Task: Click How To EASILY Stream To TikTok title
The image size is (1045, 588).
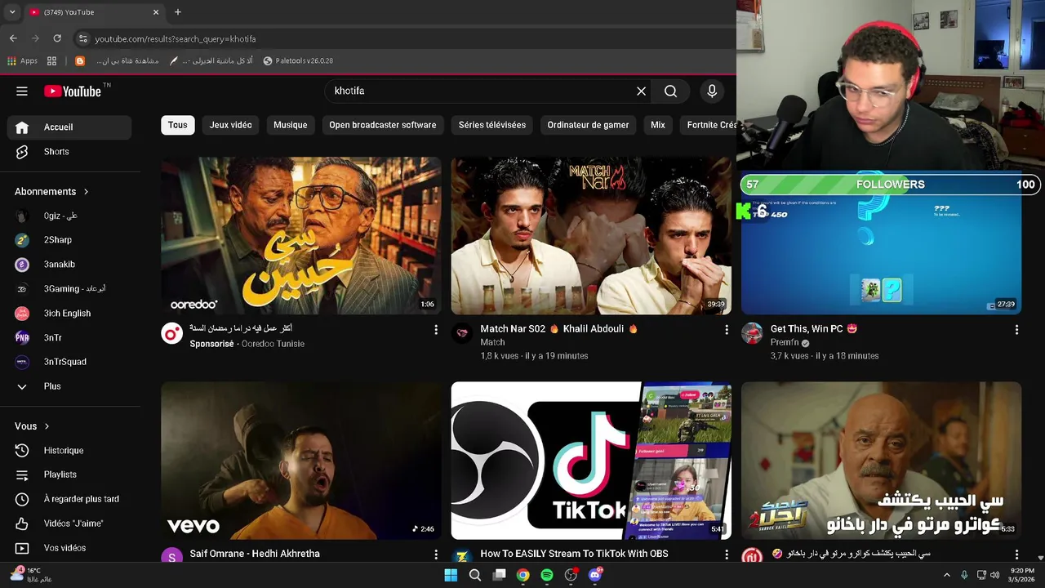Action: [x=574, y=554]
